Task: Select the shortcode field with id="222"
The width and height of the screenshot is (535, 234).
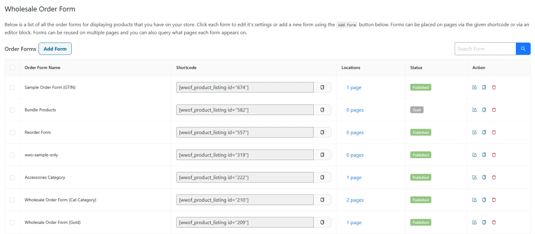Action: pyautogui.click(x=245, y=177)
